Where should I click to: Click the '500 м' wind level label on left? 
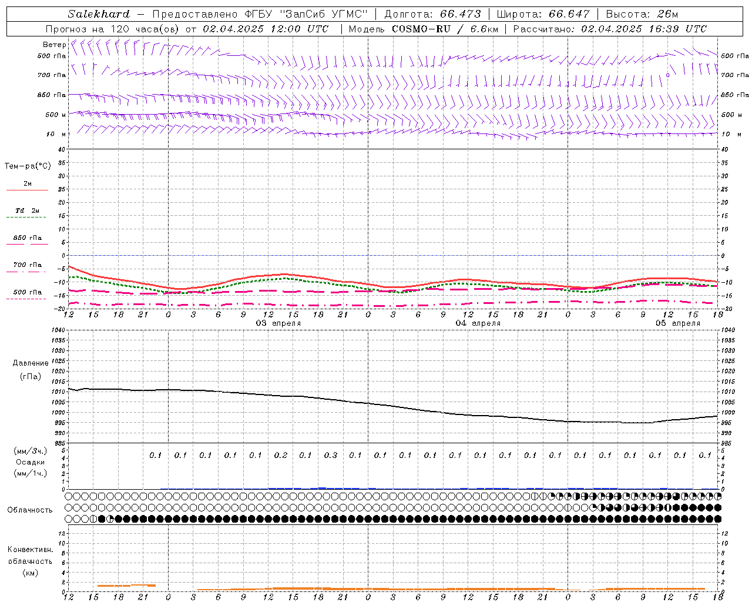(x=56, y=115)
